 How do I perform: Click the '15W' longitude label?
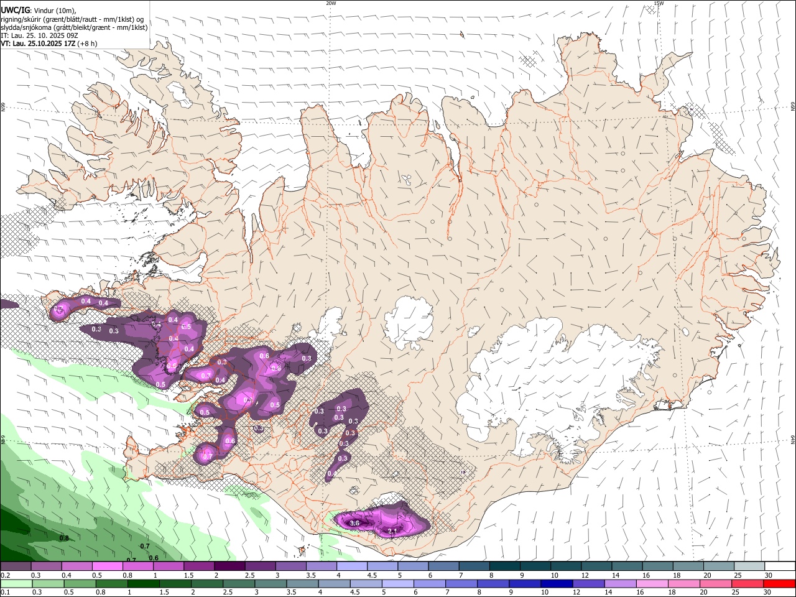pyautogui.click(x=659, y=3)
